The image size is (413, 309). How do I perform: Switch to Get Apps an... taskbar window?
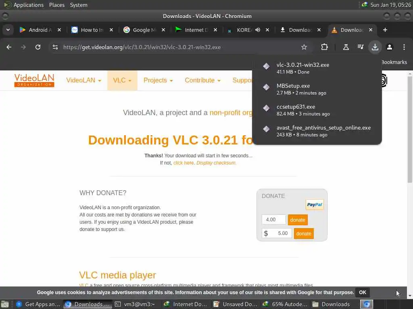pyautogui.click(x=38, y=304)
